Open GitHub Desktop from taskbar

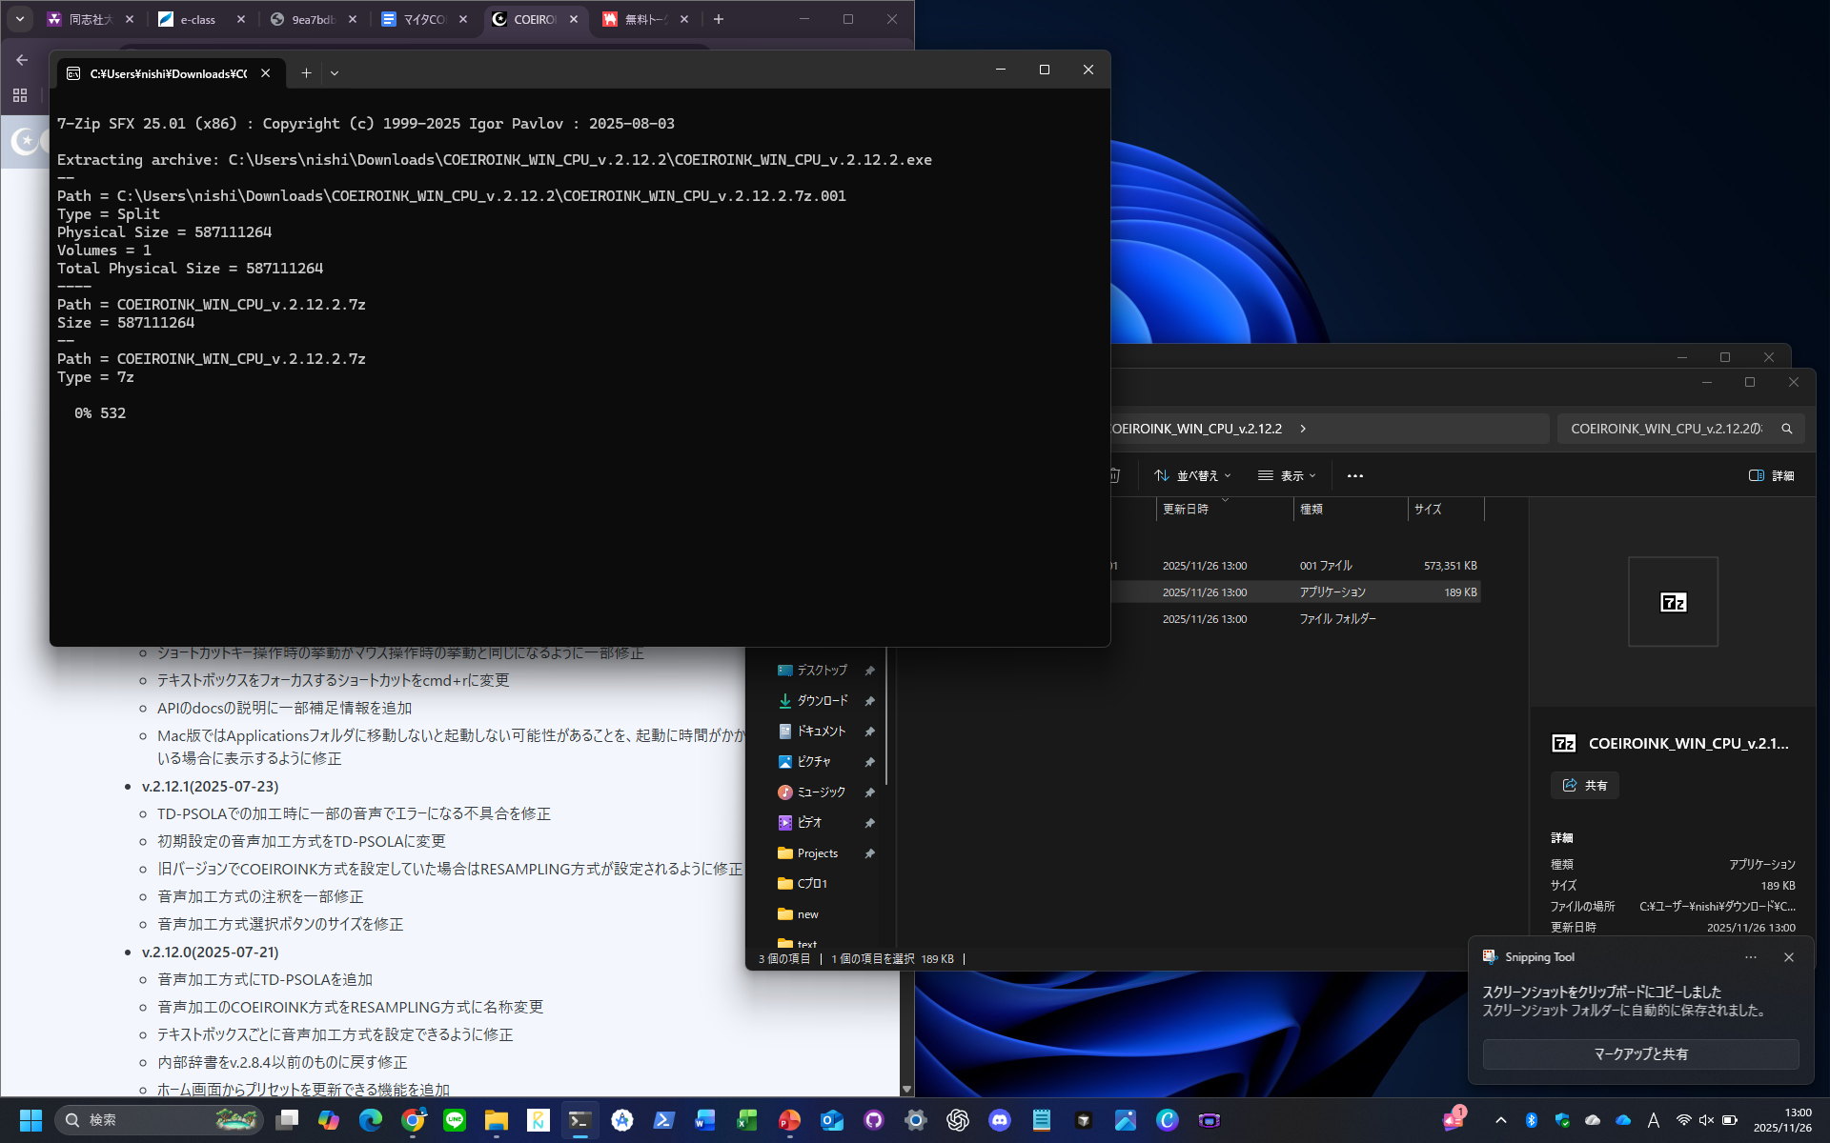coord(874,1120)
